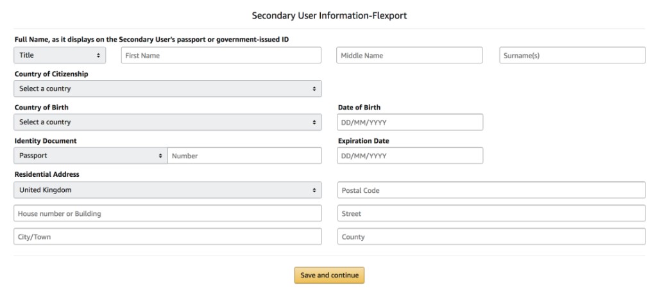Click the Expiration Date input box
Viewport: 657px width, 294px height.
[x=409, y=156]
